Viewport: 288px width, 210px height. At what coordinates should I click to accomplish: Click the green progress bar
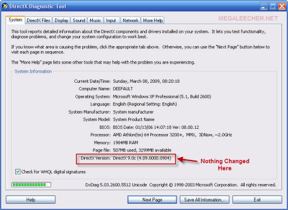pos(31,185)
